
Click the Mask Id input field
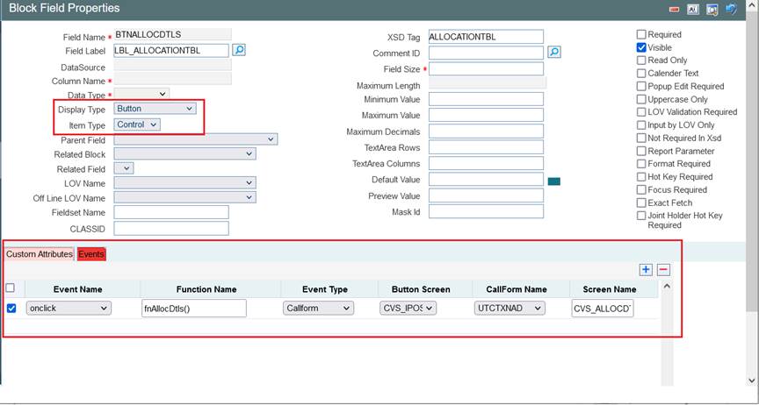(486, 211)
